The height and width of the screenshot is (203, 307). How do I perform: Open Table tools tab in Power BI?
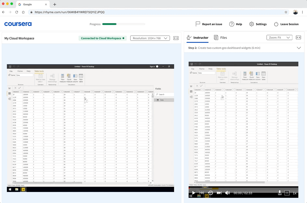[x=39, y=71]
